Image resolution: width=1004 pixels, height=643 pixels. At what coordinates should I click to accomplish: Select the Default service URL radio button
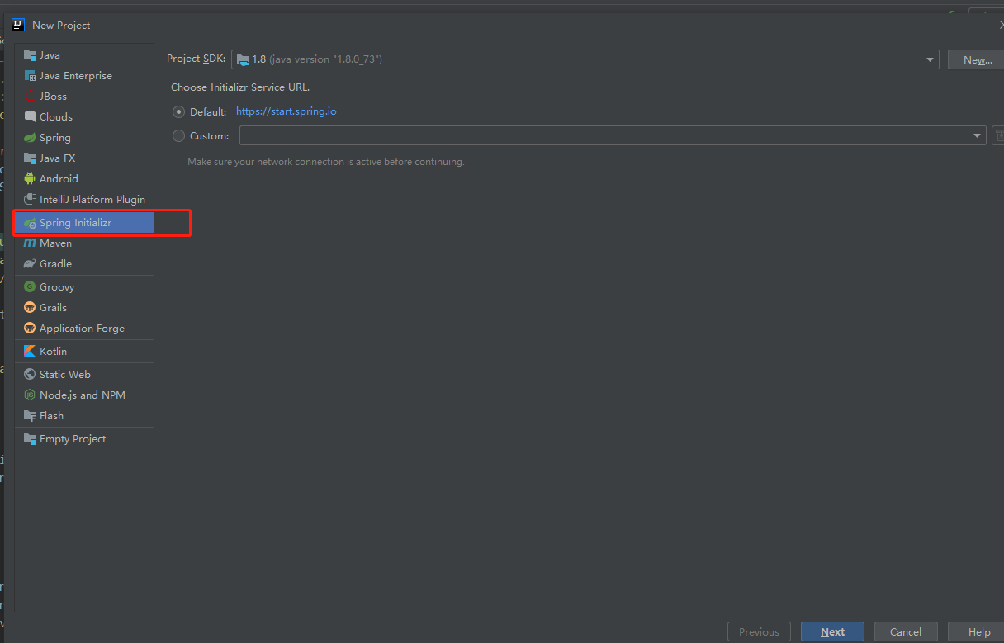178,111
